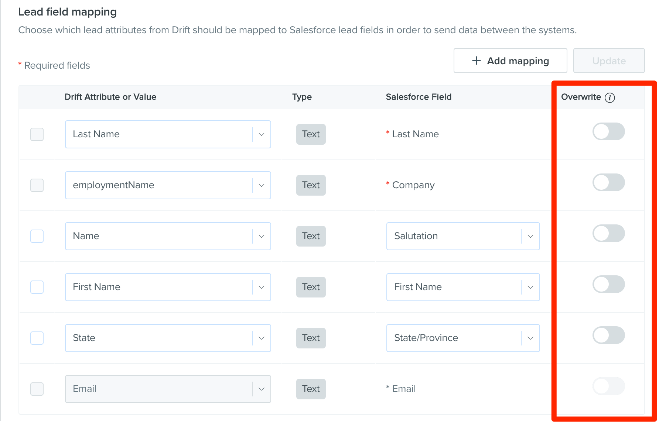Click the Add mapping button
The width and height of the screenshot is (659, 437).
[x=511, y=61]
